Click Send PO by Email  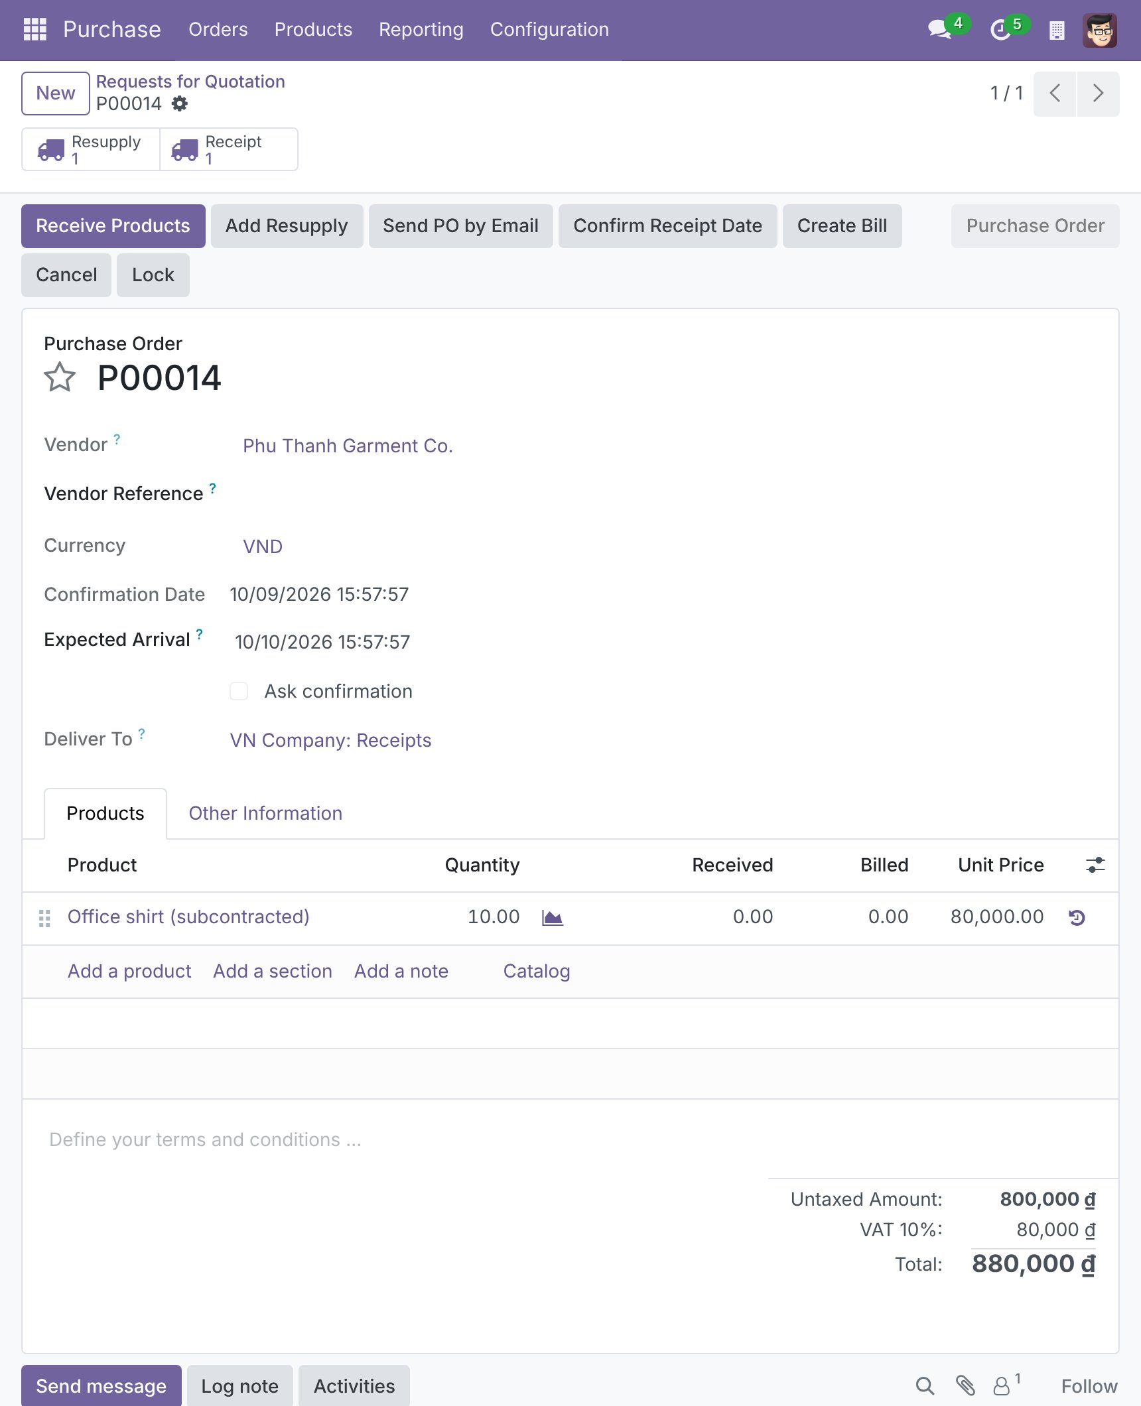pos(460,226)
